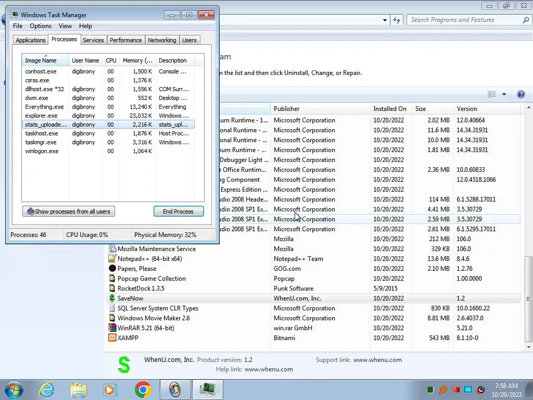
Task: Open the address bar history dropdown arrow
Action: 385,20
